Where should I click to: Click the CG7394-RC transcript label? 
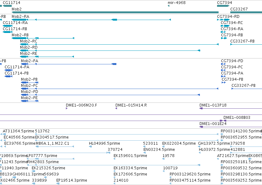232,23
